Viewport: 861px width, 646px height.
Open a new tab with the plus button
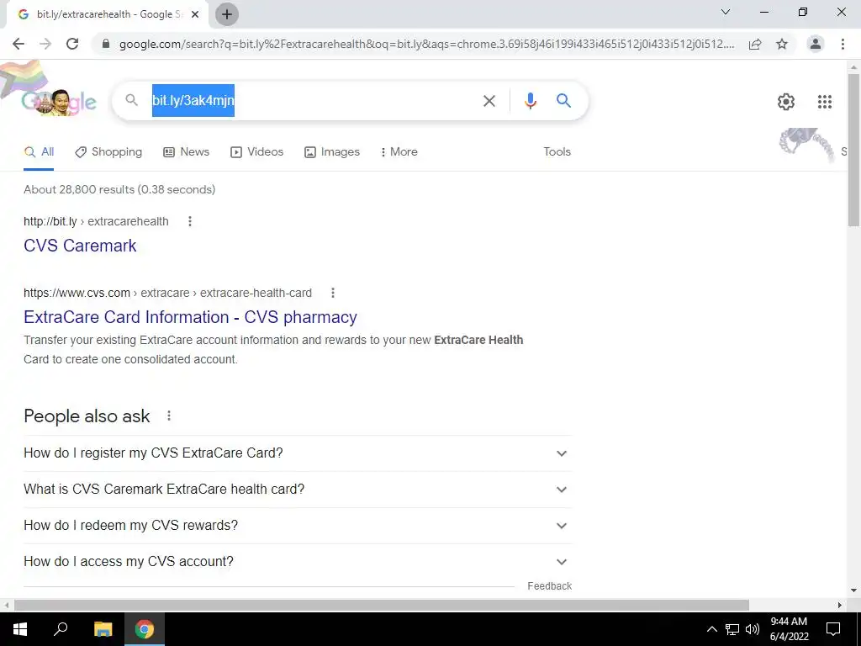click(x=227, y=14)
